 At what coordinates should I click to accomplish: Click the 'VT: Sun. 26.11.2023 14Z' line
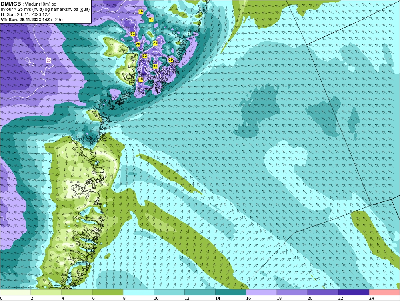[25, 20]
